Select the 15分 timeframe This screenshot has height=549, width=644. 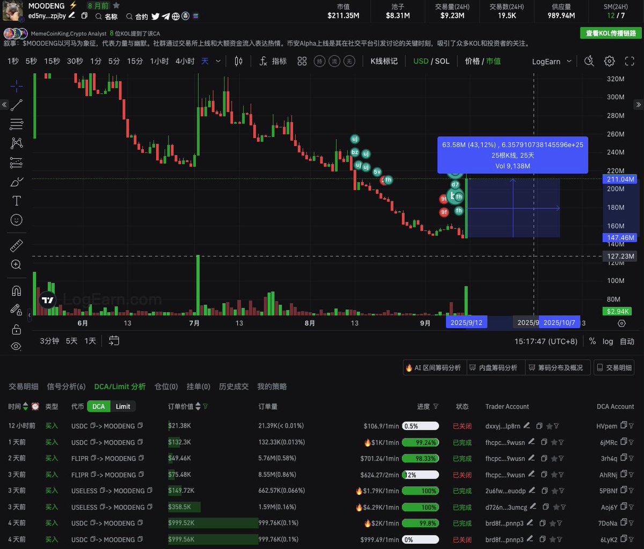(135, 61)
